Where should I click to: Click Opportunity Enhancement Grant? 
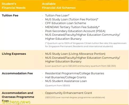coord(69,93)
